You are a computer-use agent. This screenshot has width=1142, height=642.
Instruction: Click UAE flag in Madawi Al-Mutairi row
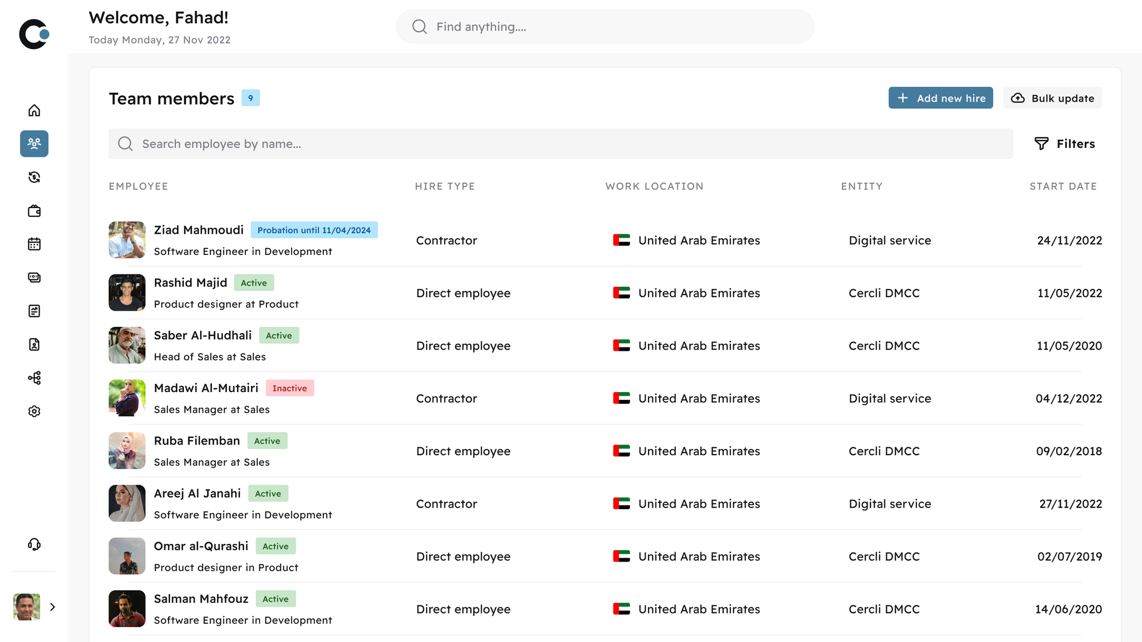coord(621,398)
